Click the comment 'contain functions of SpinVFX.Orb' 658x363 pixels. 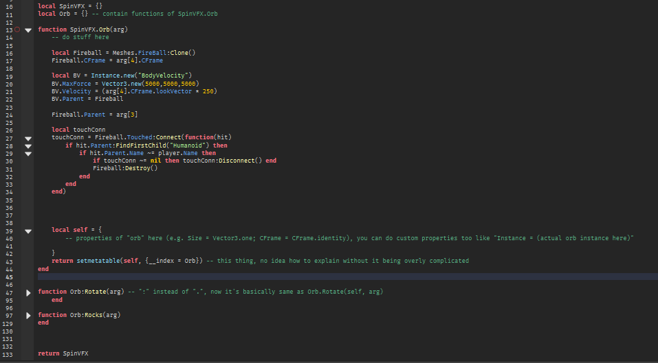point(160,14)
